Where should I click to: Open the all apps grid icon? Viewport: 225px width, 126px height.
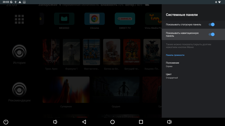19,19
